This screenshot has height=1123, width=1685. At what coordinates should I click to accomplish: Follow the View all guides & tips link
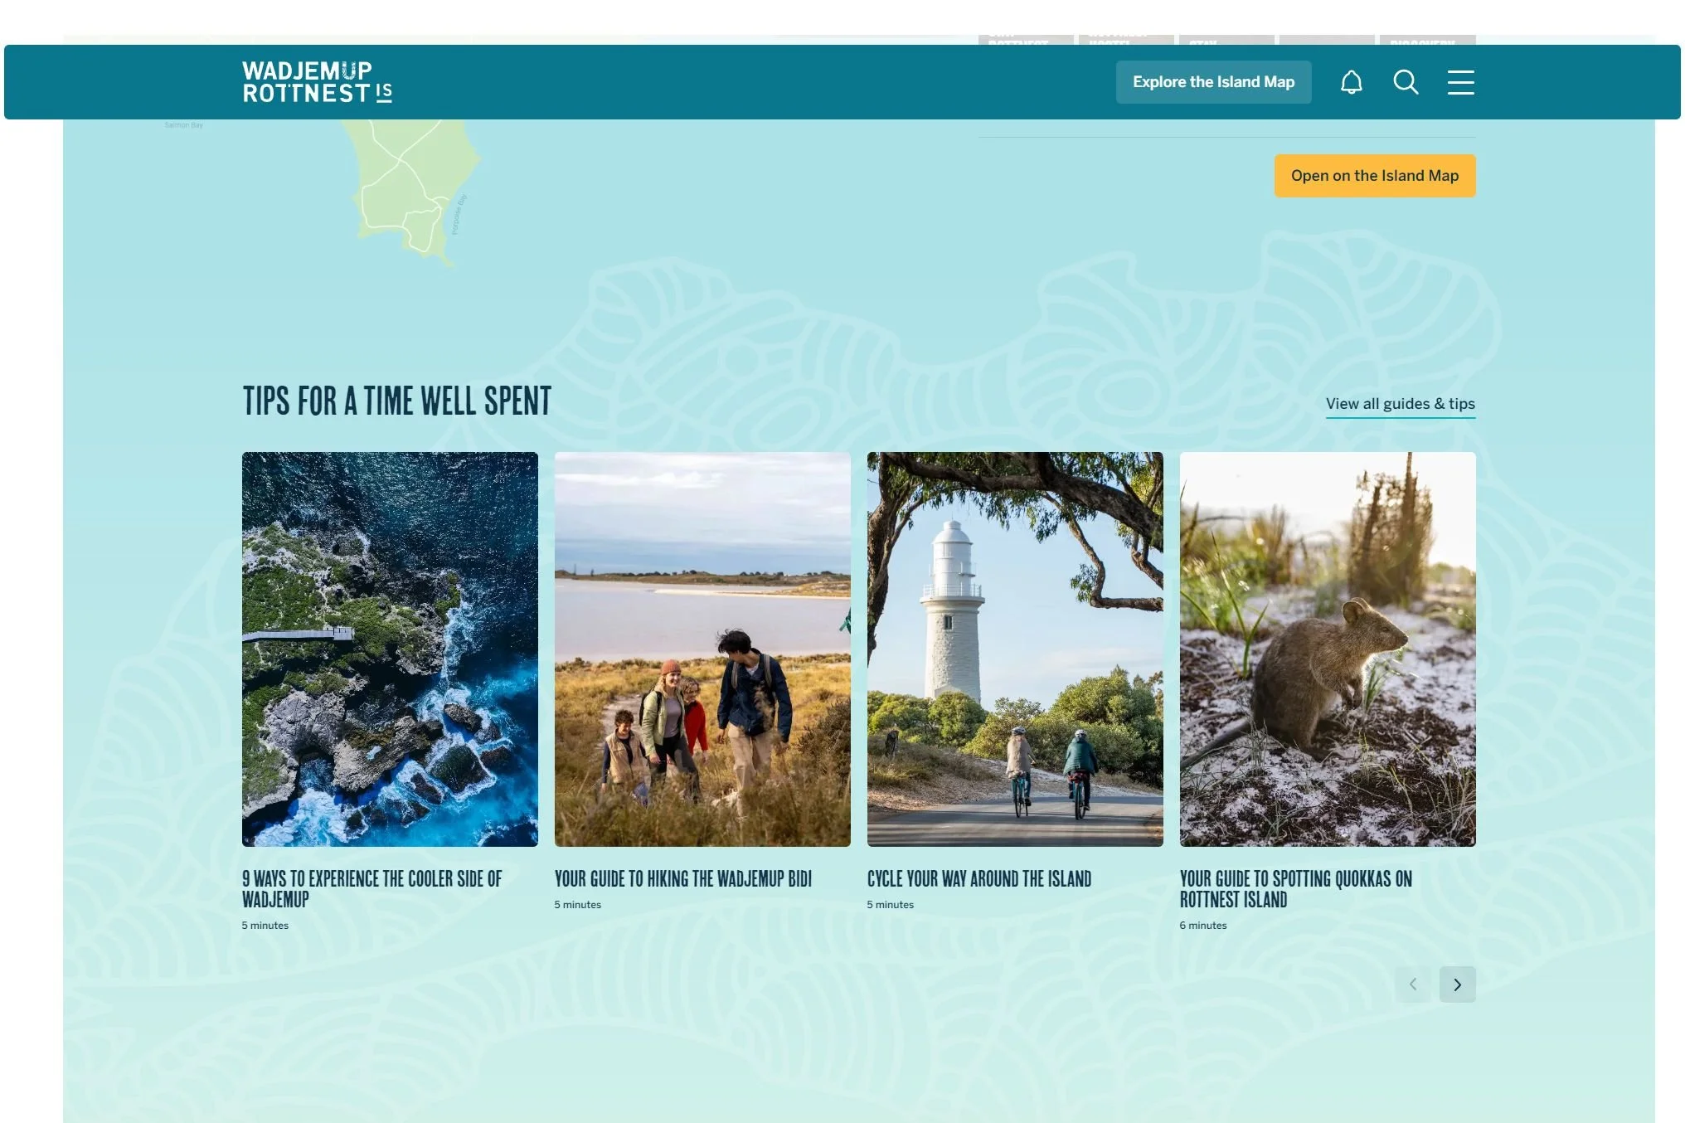tap(1400, 404)
